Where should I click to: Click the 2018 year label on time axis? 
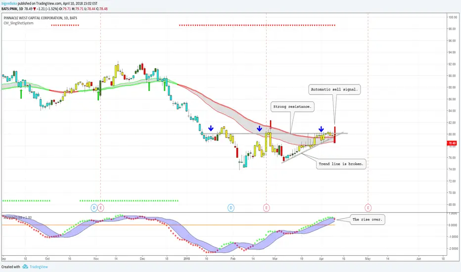click(186, 259)
